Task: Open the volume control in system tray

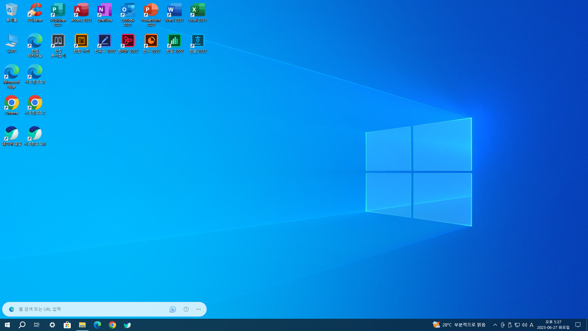Action: click(x=524, y=325)
